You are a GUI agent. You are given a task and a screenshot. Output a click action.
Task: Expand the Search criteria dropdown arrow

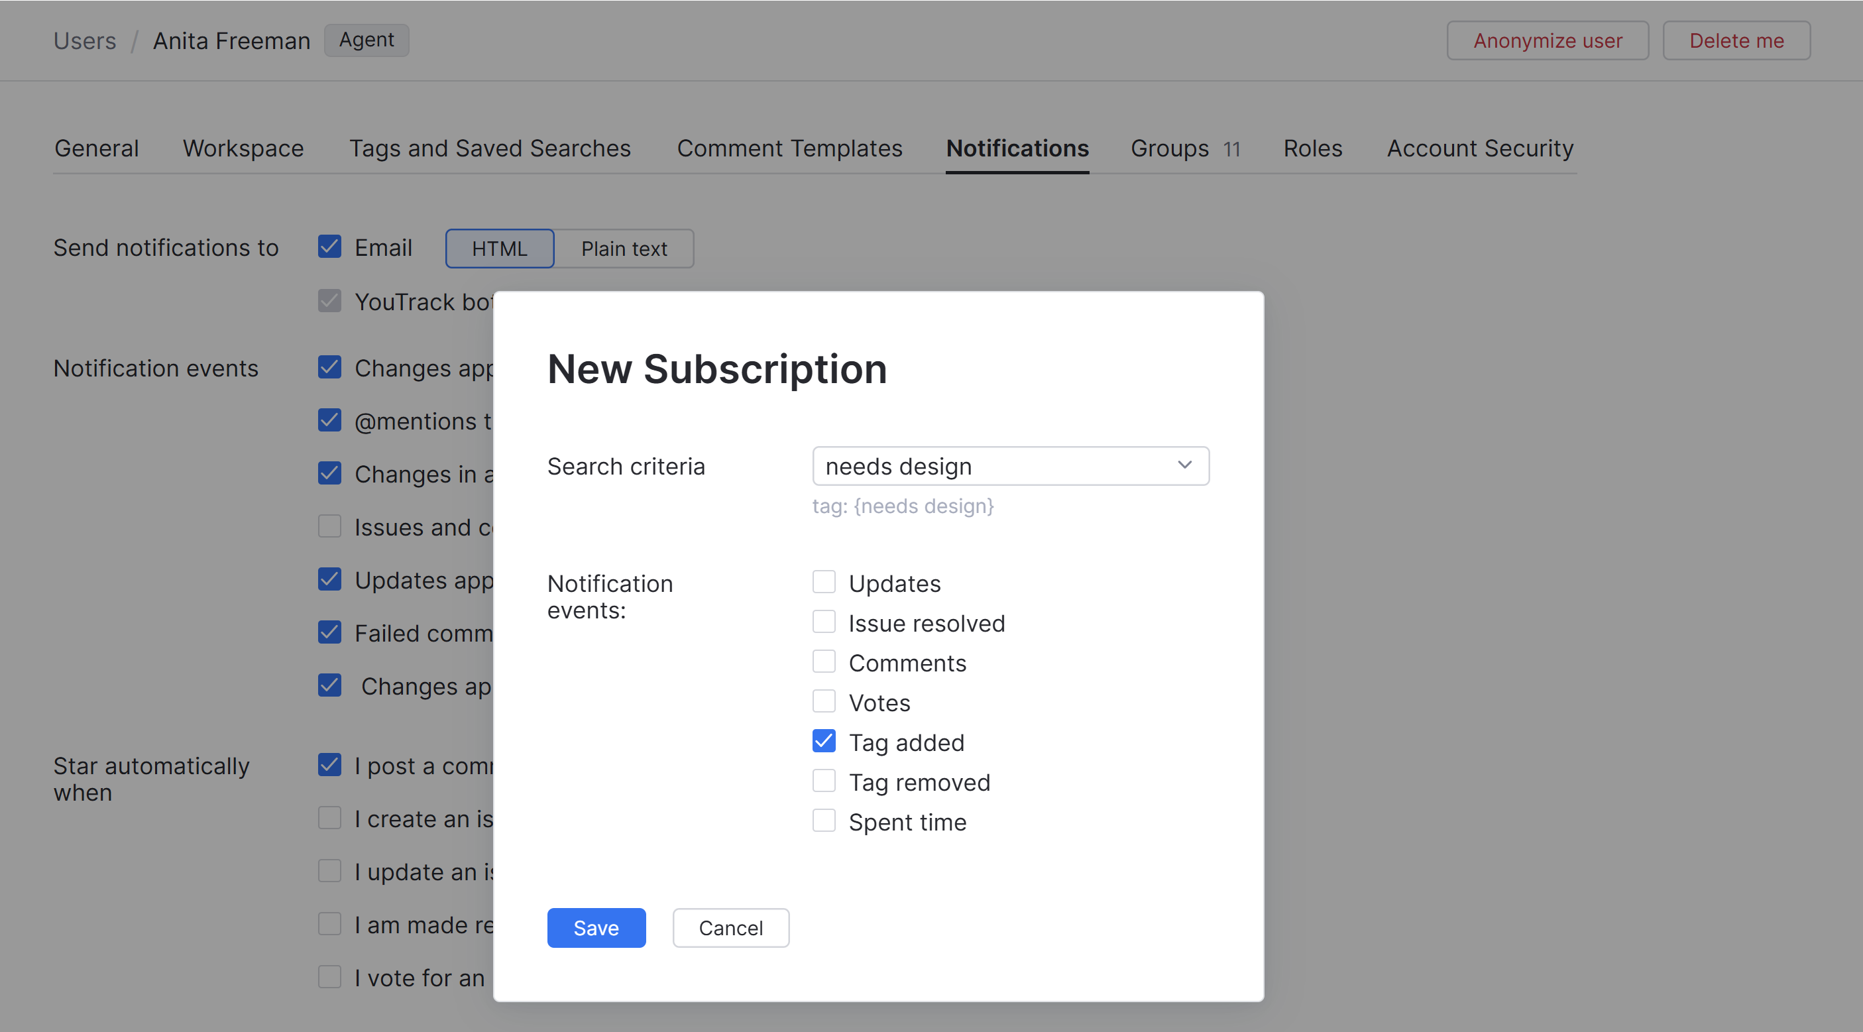pos(1184,465)
